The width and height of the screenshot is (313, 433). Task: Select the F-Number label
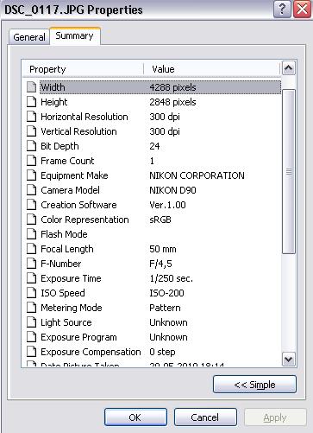61,264
